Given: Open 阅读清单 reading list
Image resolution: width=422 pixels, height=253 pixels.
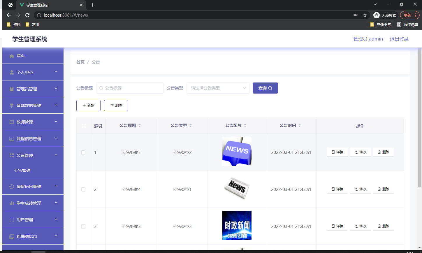Looking at the screenshot, I should (x=408, y=25).
